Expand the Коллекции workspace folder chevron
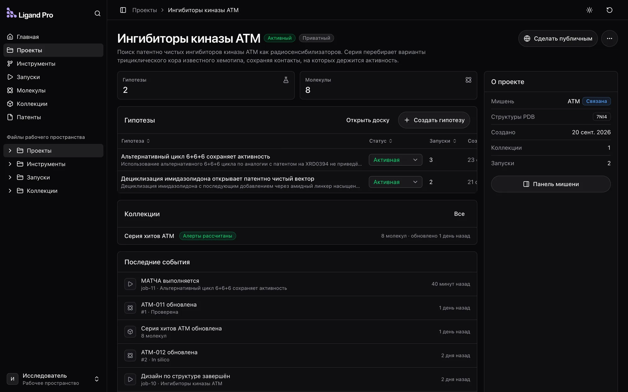This screenshot has height=392, width=628. pos(10,191)
